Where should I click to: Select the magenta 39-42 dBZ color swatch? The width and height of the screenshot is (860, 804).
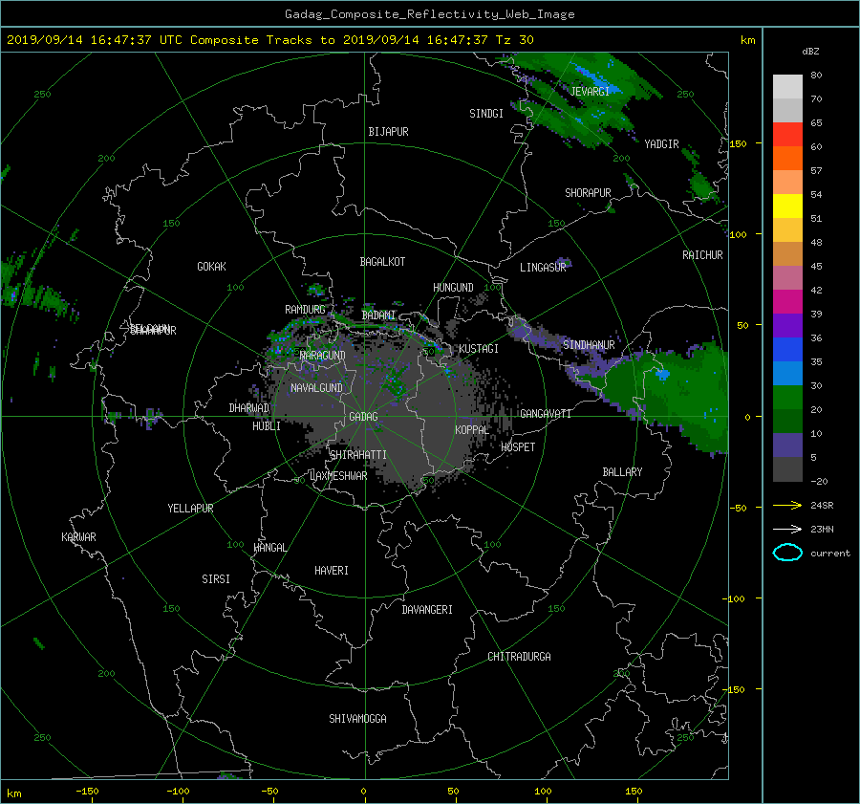tap(787, 302)
